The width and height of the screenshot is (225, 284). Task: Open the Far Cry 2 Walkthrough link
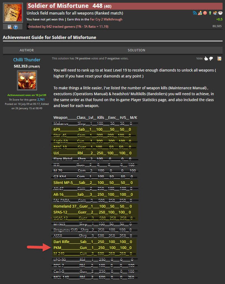tap(106, 19)
